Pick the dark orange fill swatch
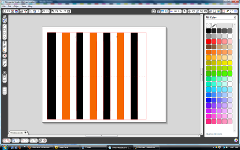 point(208,52)
